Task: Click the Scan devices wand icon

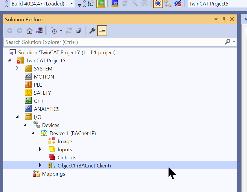Action: [135, 3]
